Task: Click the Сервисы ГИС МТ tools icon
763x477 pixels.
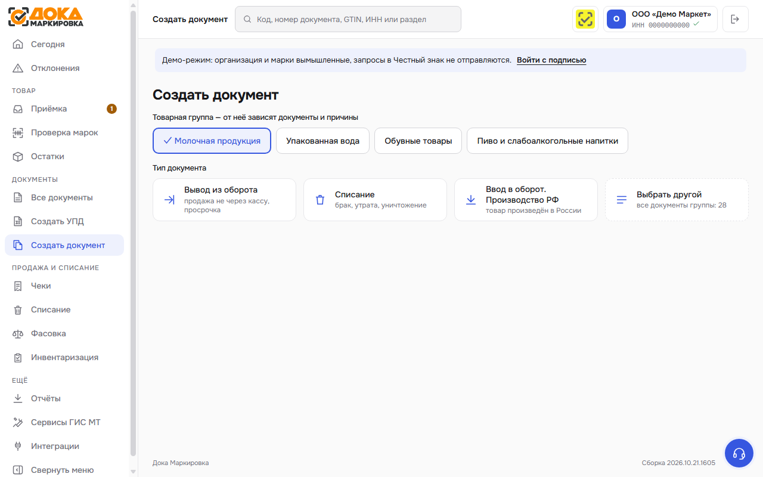Action: 18,422
